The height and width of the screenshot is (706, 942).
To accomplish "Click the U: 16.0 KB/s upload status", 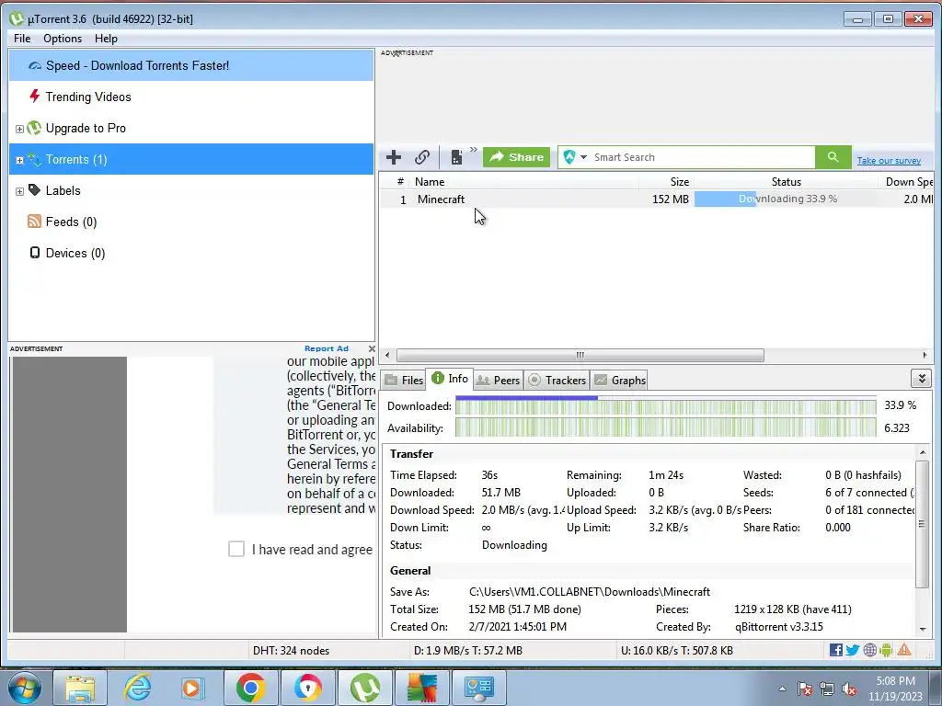I will (x=677, y=650).
